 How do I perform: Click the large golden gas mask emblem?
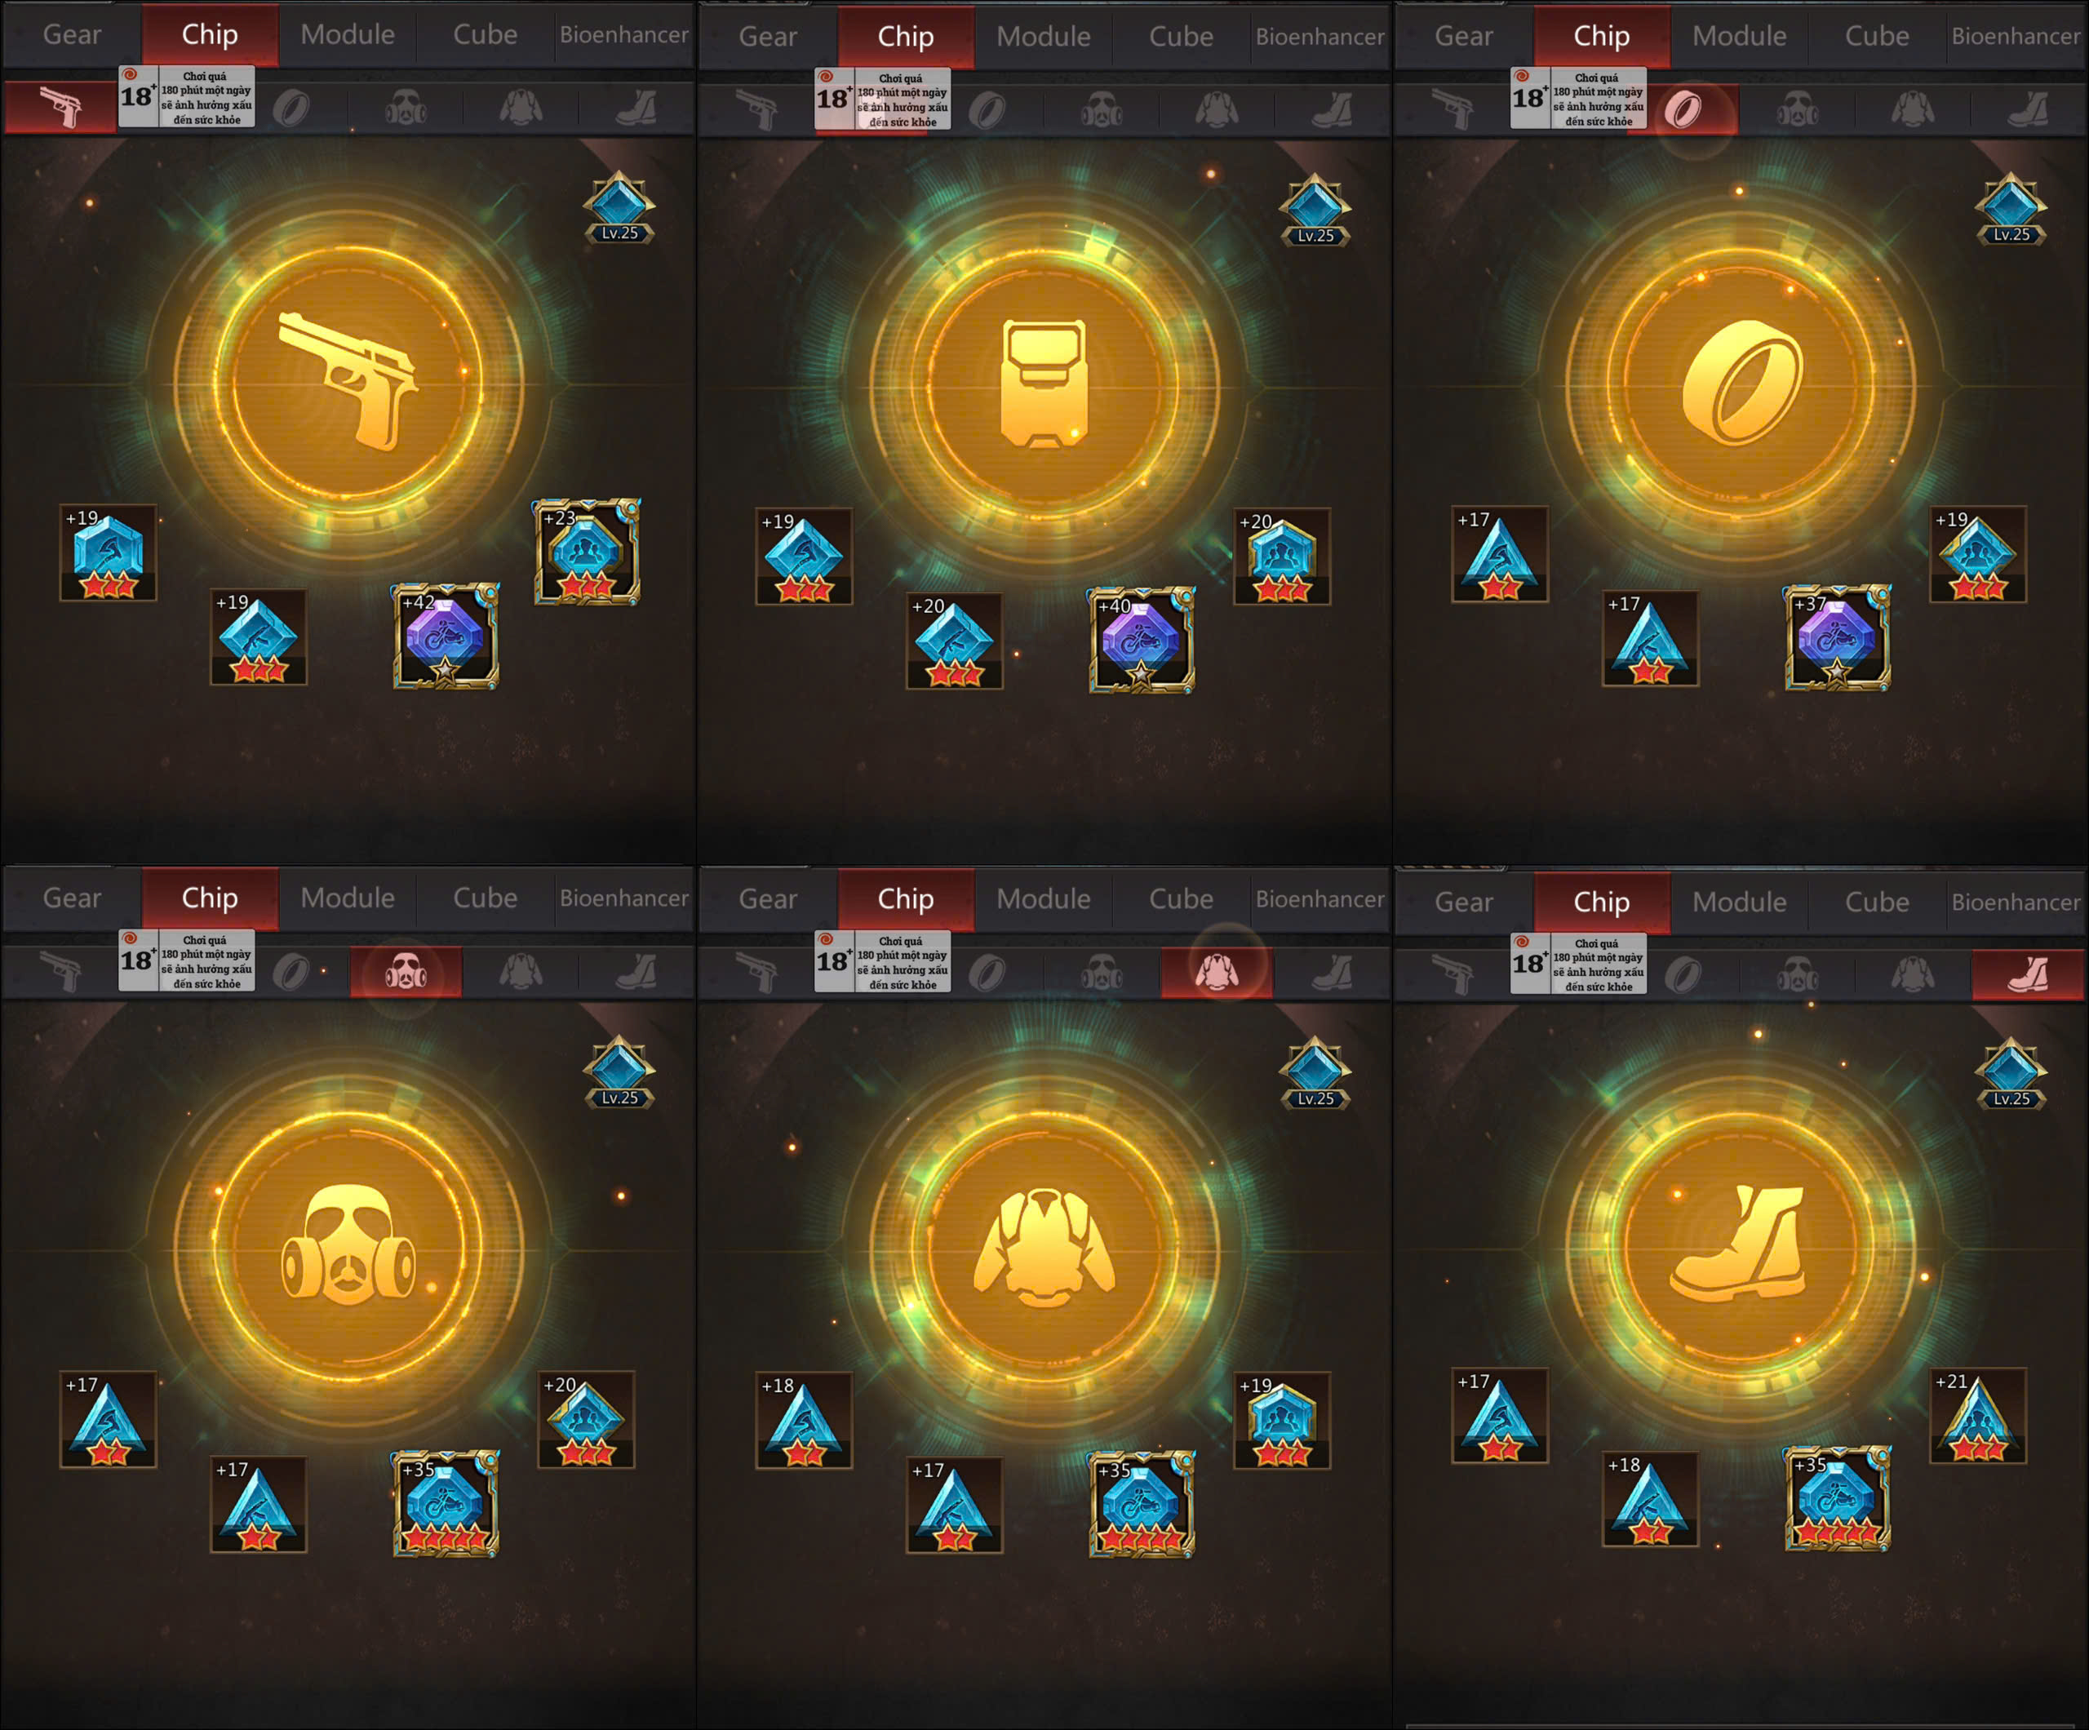tap(348, 1244)
